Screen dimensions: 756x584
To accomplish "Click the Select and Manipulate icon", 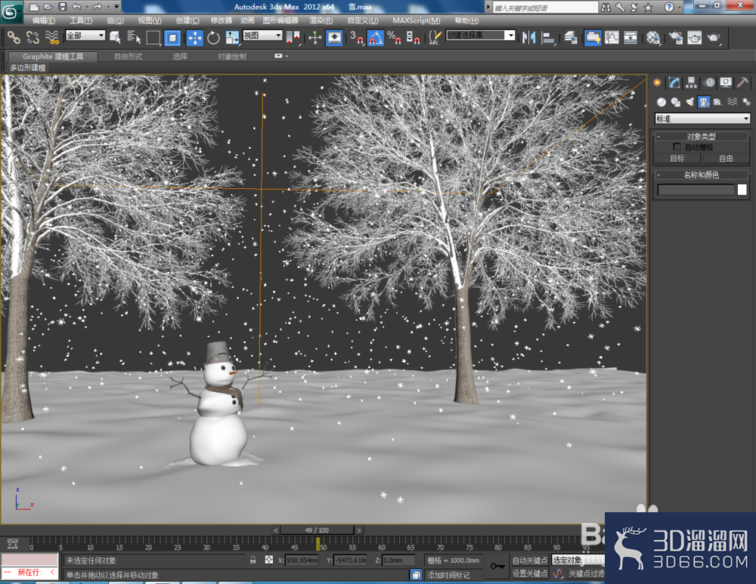I will tap(314, 37).
